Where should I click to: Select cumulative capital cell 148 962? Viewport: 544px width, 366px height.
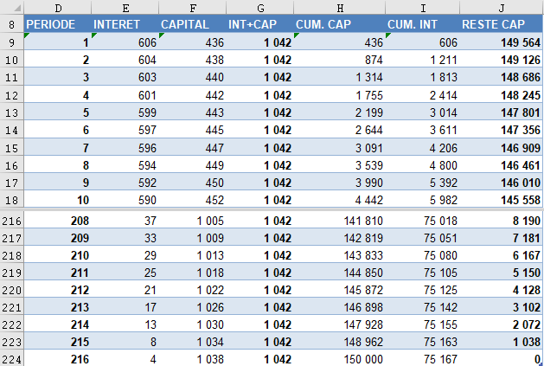339,342
